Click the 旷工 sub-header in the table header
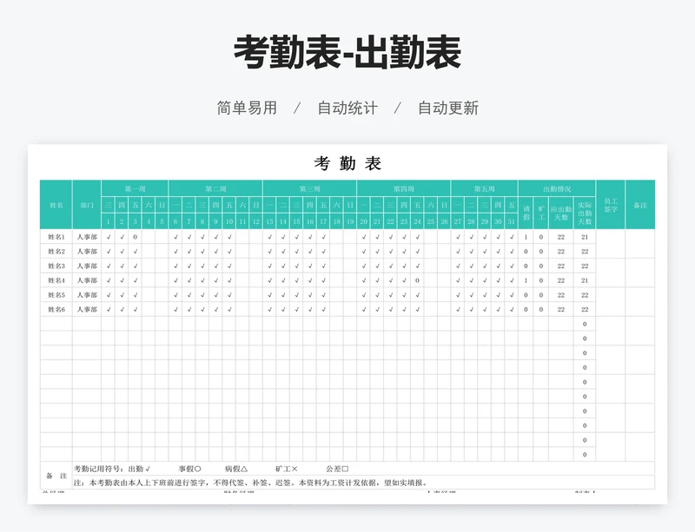Screen dimensions: 695x532 tap(541, 213)
